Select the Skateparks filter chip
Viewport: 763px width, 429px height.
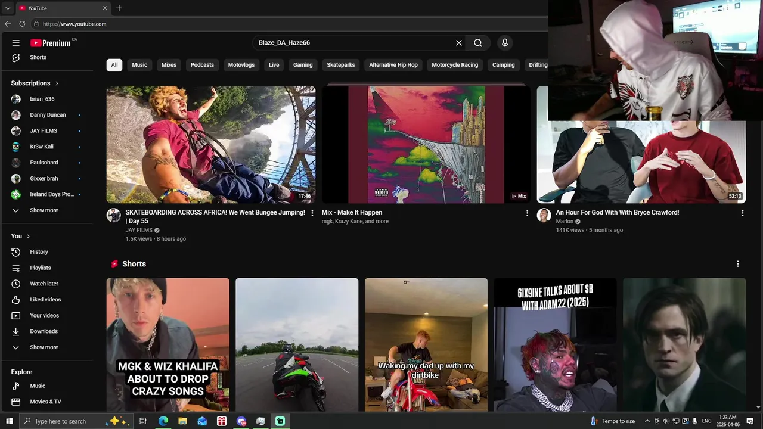pyautogui.click(x=341, y=65)
